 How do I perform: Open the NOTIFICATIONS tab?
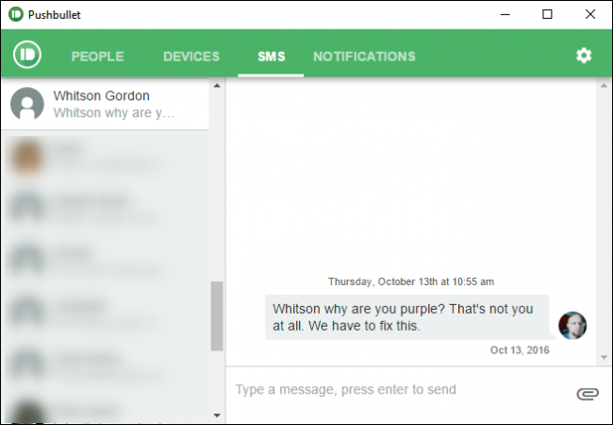(364, 57)
